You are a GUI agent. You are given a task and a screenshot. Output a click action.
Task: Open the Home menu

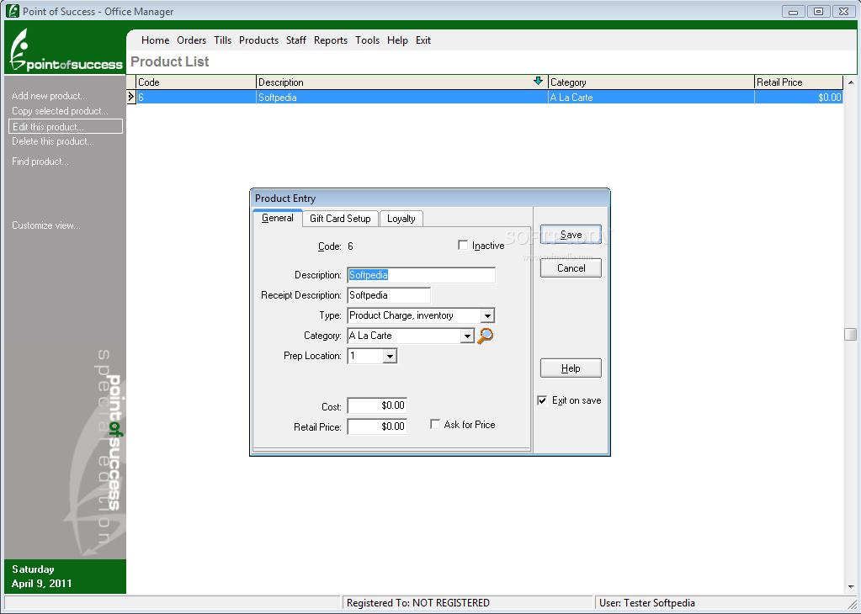(156, 40)
